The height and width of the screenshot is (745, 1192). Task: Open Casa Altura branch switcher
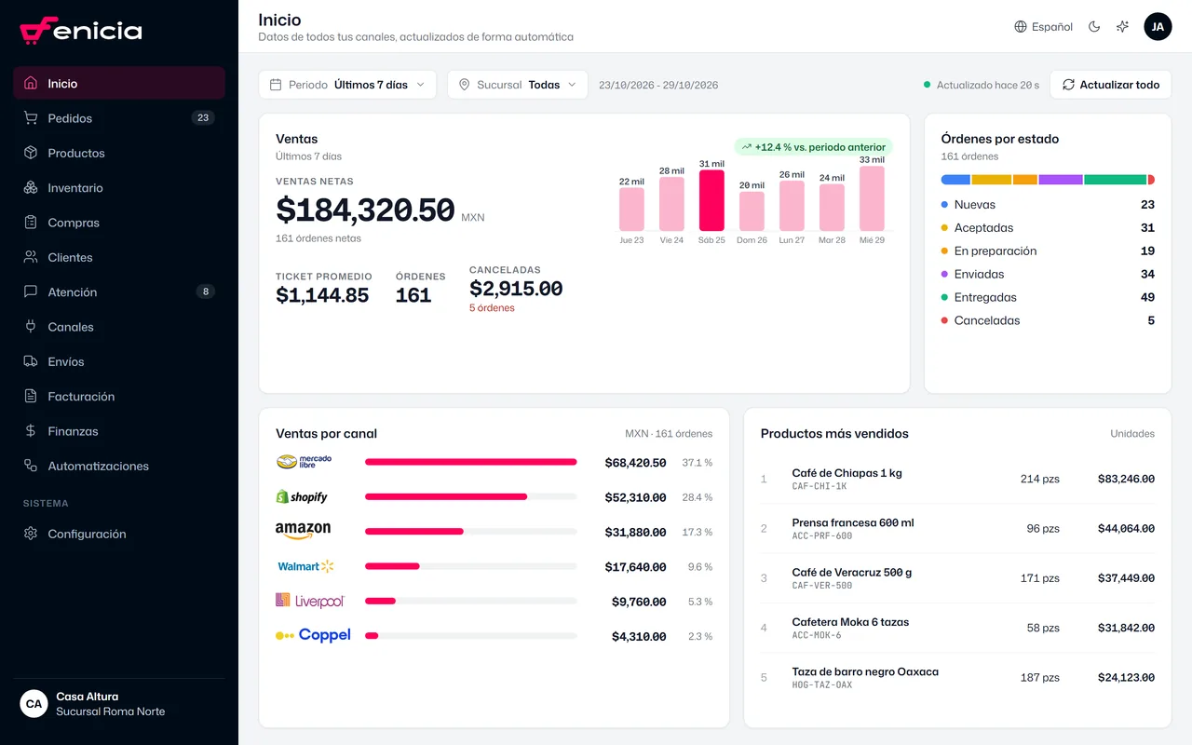[119, 704]
